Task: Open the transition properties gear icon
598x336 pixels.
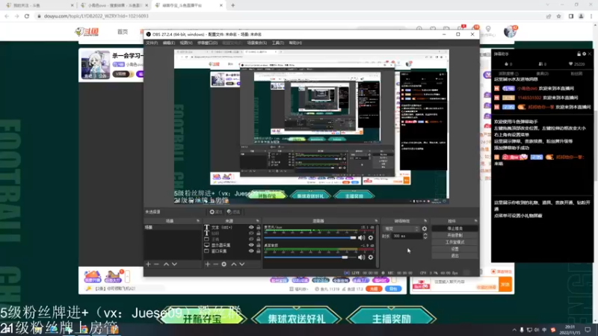Action: [425, 228]
